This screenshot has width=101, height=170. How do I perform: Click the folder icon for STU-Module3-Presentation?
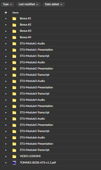[14, 88]
